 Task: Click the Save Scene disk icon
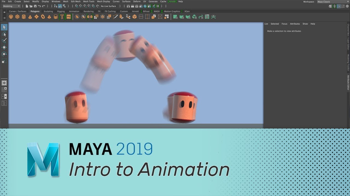point(35,6)
